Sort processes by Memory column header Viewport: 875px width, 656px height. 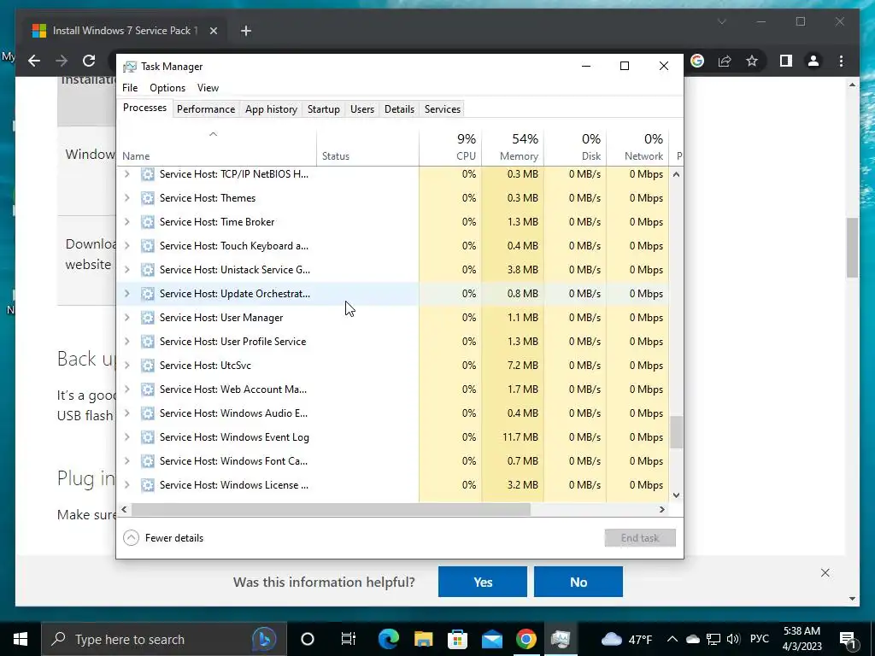click(x=513, y=148)
